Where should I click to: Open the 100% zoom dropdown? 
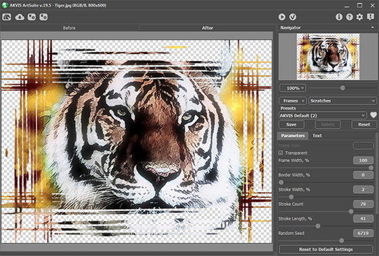[x=292, y=88]
